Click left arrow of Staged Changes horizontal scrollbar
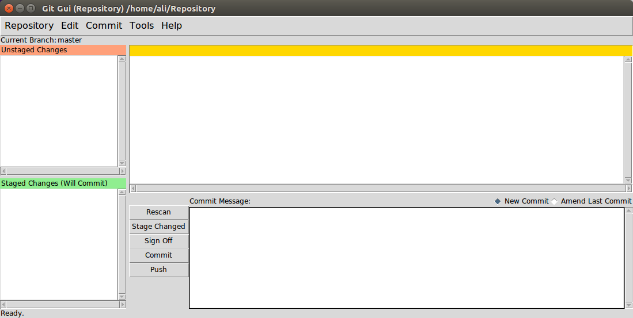The image size is (633, 318). click(3, 304)
